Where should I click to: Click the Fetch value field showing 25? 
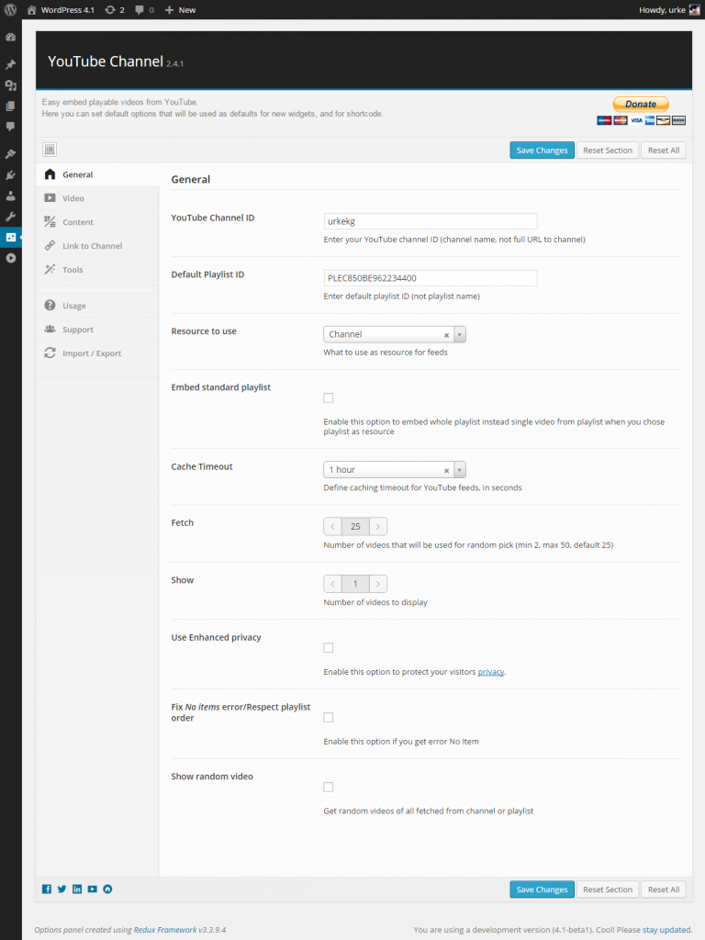point(355,526)
